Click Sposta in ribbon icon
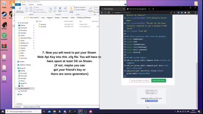This screenshot has width=203, height=114. pyautogui.click(x=50, y=10)
